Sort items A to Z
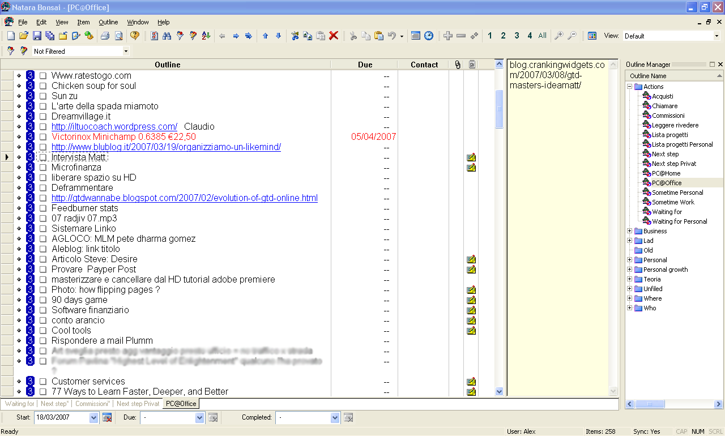 click(206, 36)
